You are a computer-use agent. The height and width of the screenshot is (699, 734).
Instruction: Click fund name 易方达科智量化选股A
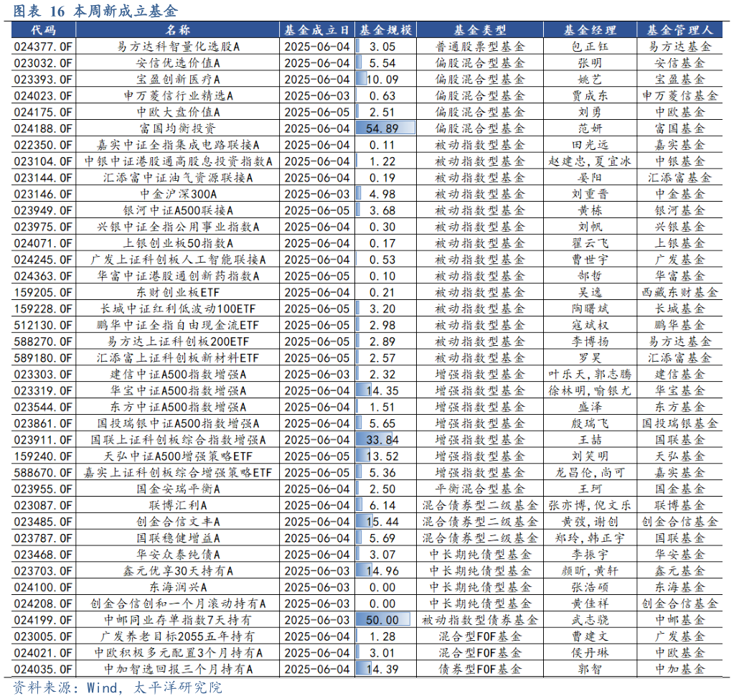pos(178,47)
